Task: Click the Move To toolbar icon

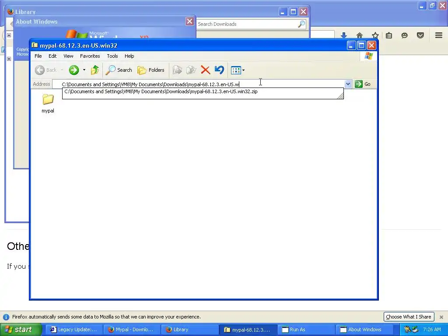Action: click(177, 70)
